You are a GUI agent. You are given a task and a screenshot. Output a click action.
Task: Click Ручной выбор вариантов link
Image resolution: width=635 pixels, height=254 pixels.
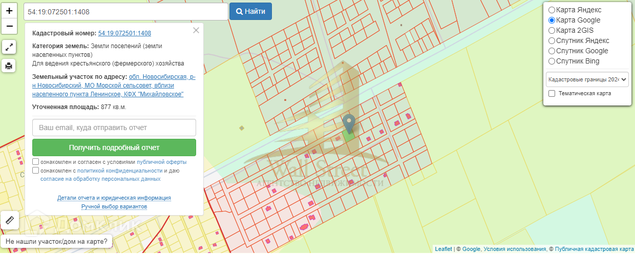coord(114,206)
